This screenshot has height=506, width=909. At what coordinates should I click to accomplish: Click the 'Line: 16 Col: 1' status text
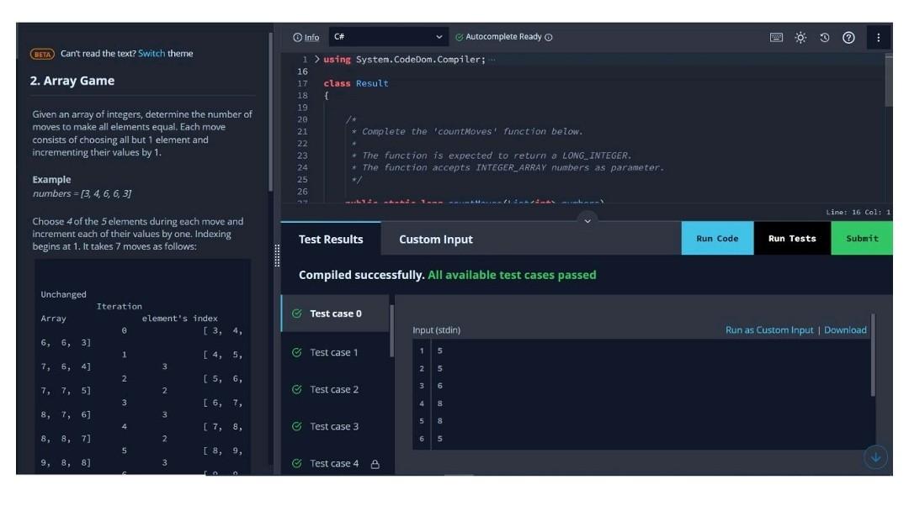point(858,212)
